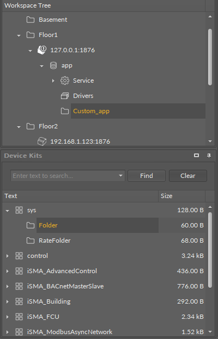Click the Device Kits search field

(x=64, y=176)
